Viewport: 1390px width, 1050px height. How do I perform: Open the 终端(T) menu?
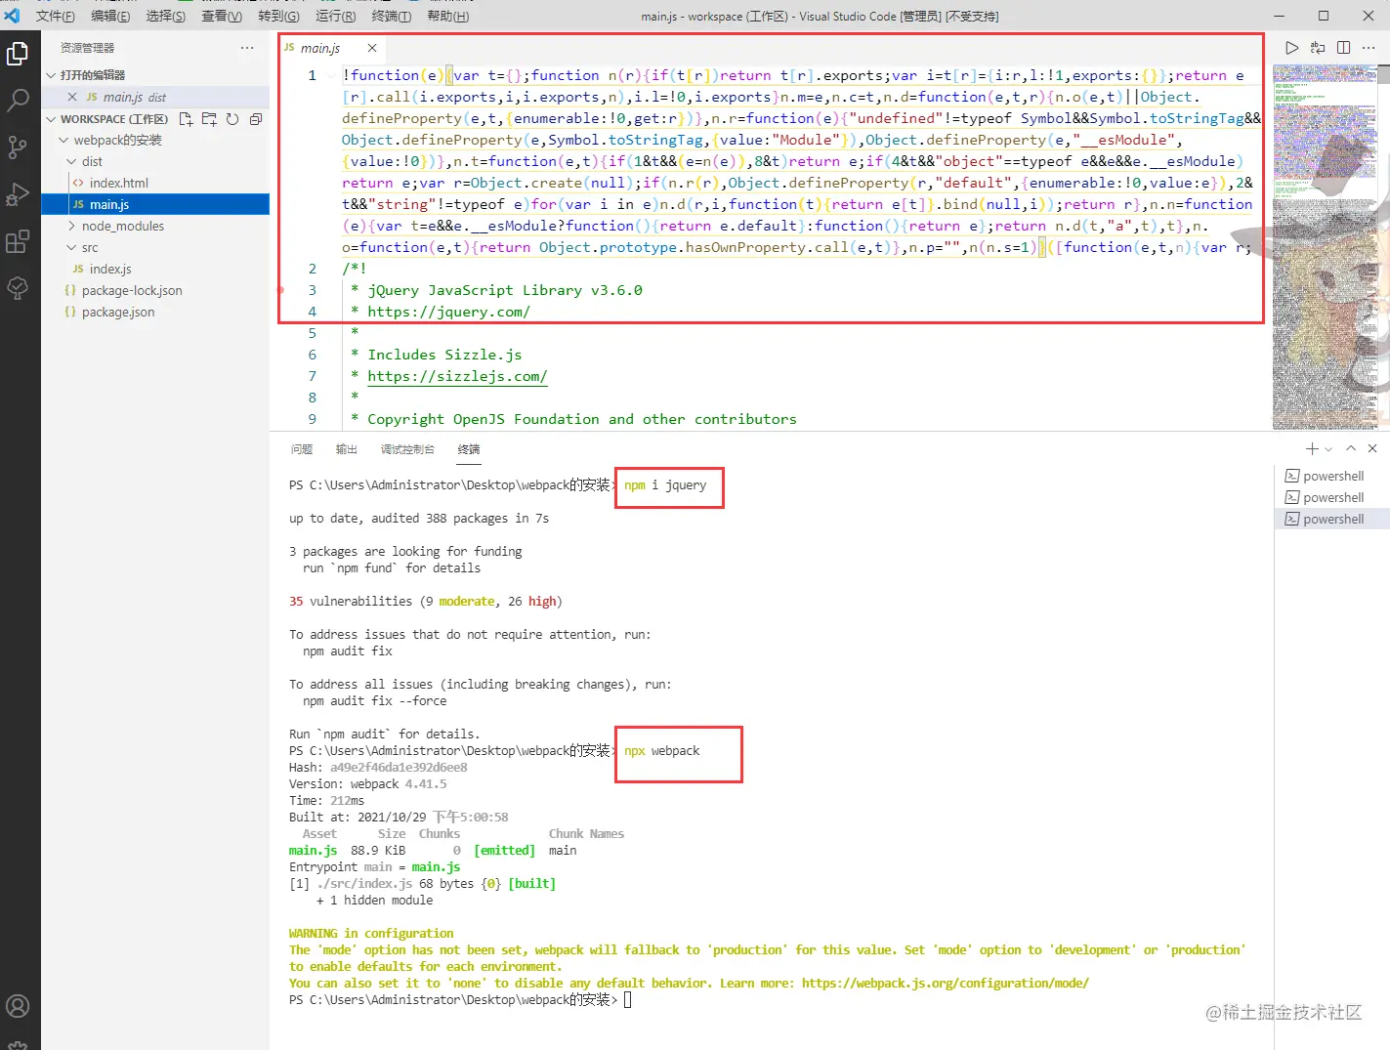(x=391, y=16)
